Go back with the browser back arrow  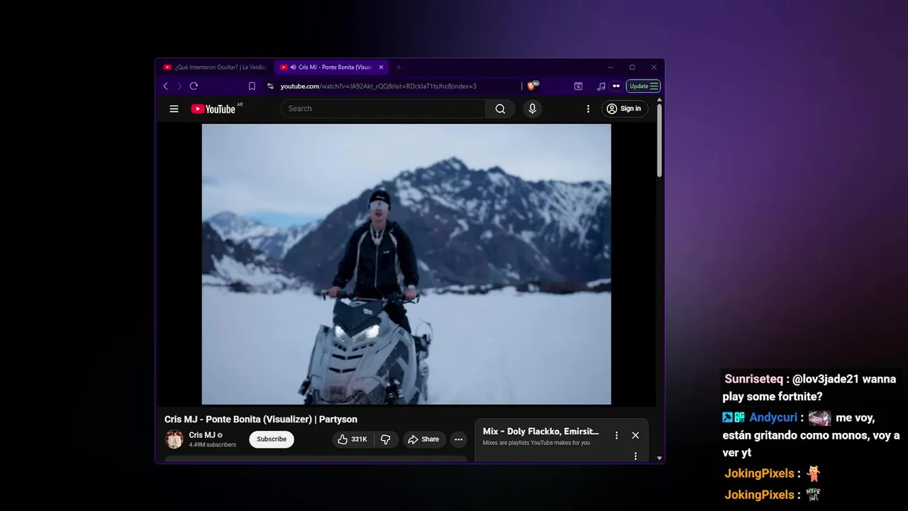166,86
